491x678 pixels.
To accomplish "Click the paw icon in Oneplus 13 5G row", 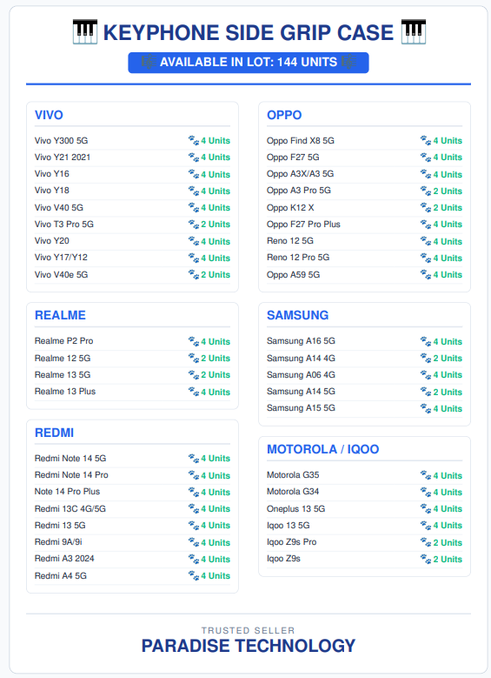I will coord(426,509).
